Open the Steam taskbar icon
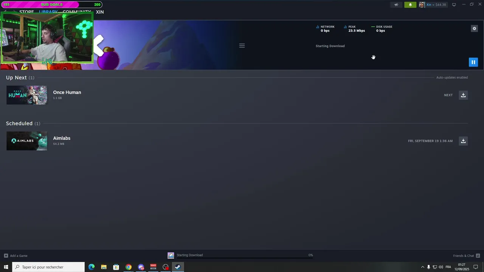 coord(178,267)
